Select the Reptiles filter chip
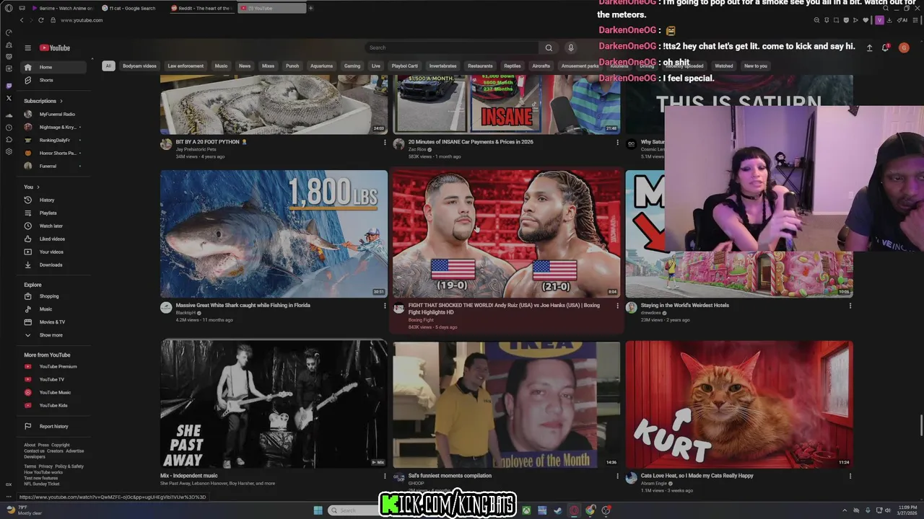This screenshot has height=519, width=924. tap(513, 66)
